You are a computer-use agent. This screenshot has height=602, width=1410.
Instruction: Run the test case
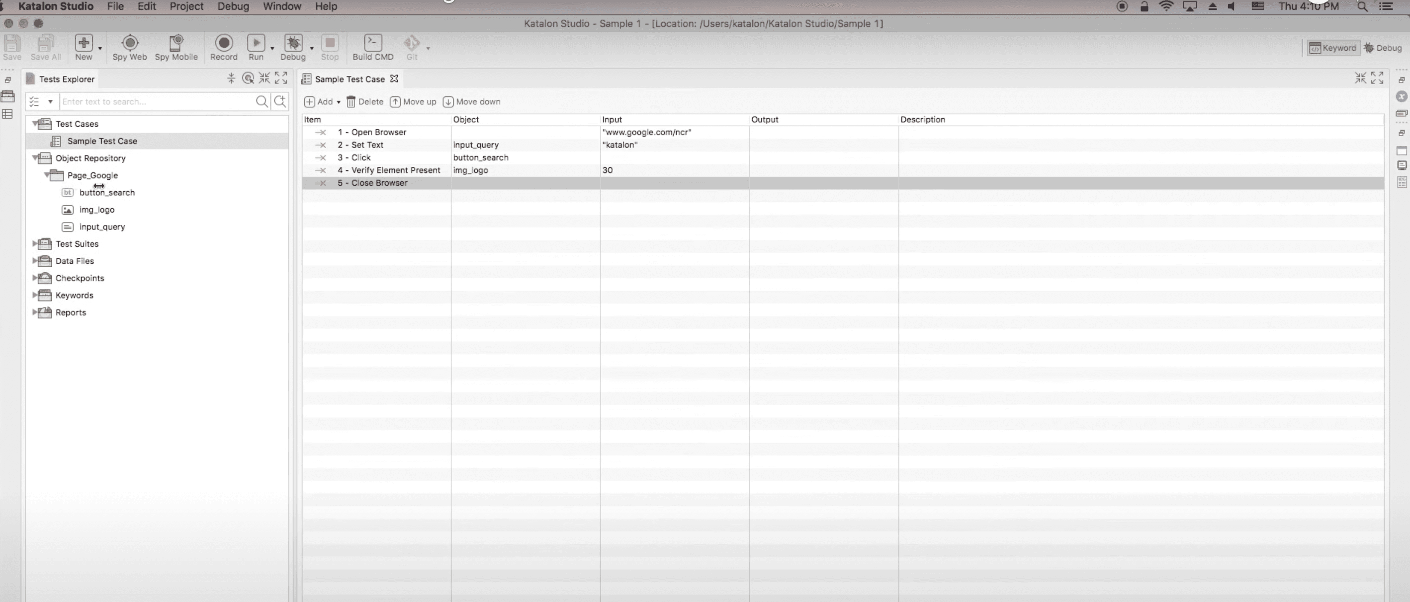(256, 47)
